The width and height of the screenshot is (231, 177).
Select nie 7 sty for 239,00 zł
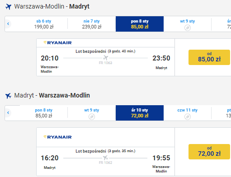(92, 24)
